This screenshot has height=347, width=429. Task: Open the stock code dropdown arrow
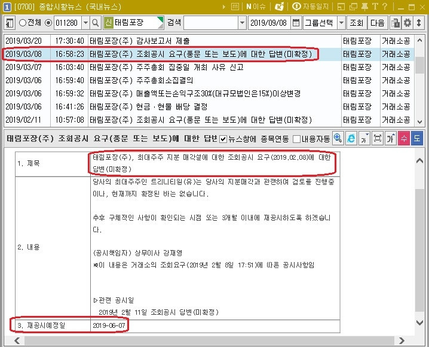click(85, 23)
